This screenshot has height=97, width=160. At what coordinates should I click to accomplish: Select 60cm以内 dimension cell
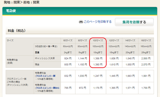pos(68,47)
